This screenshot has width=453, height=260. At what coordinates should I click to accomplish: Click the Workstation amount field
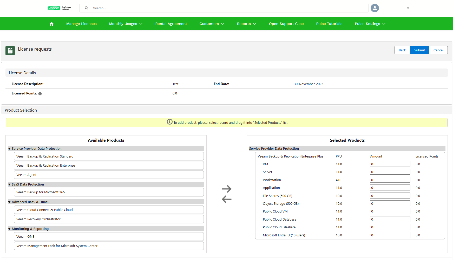point(390,180)
